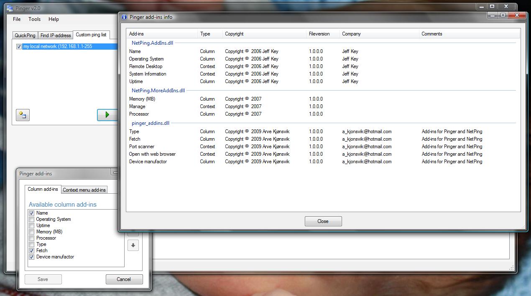Select the Custom ping list tab
Screen dimensions: 531x296
[x=91, y=35]
